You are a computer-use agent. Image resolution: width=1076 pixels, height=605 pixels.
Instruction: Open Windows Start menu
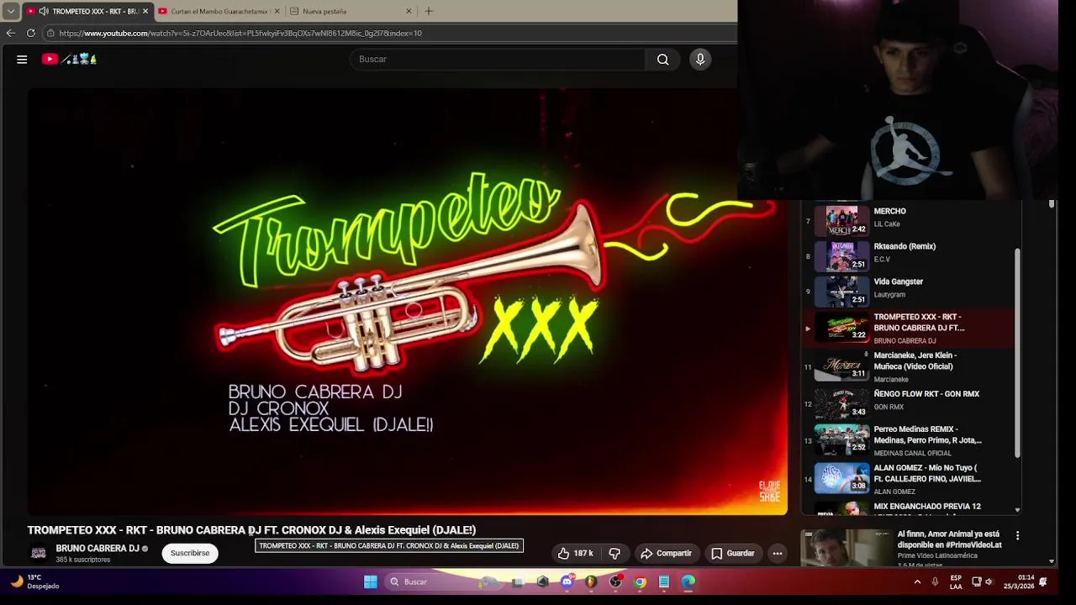click(371, 581)
